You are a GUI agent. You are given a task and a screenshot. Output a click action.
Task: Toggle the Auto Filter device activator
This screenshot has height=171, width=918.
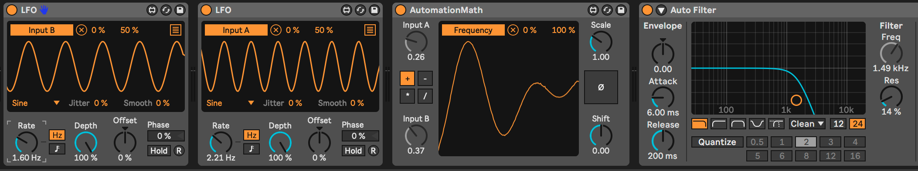pos(647,10)
